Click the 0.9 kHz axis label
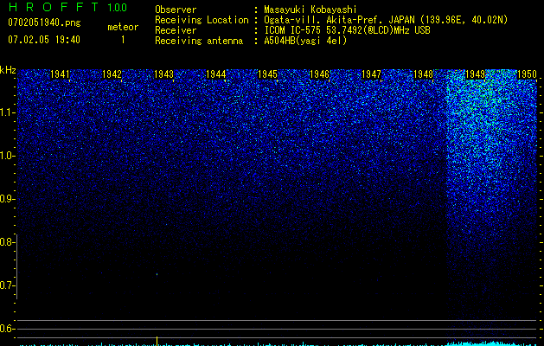The image size is (544, 346). point(8,199)
